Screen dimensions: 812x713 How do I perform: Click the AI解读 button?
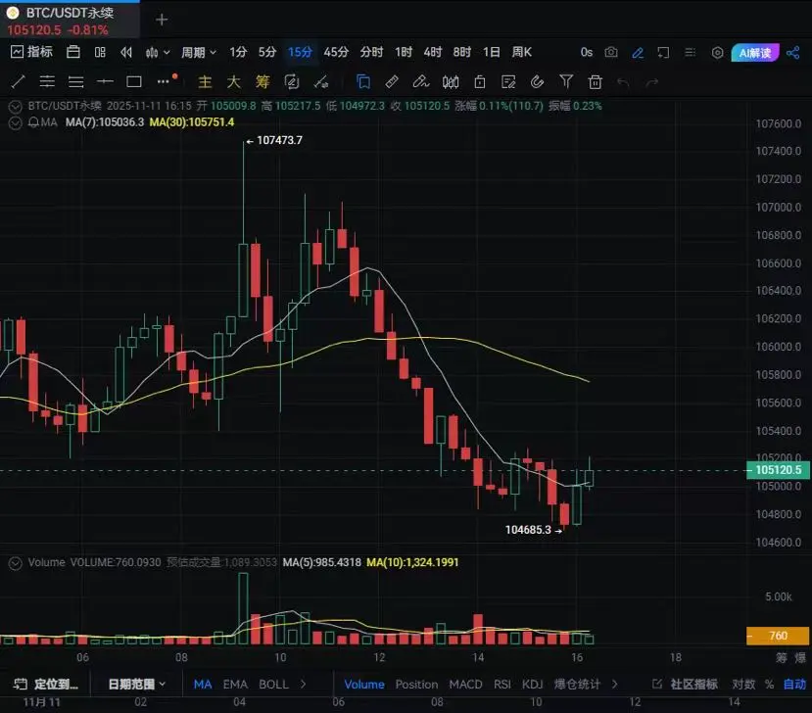[755, 53]
